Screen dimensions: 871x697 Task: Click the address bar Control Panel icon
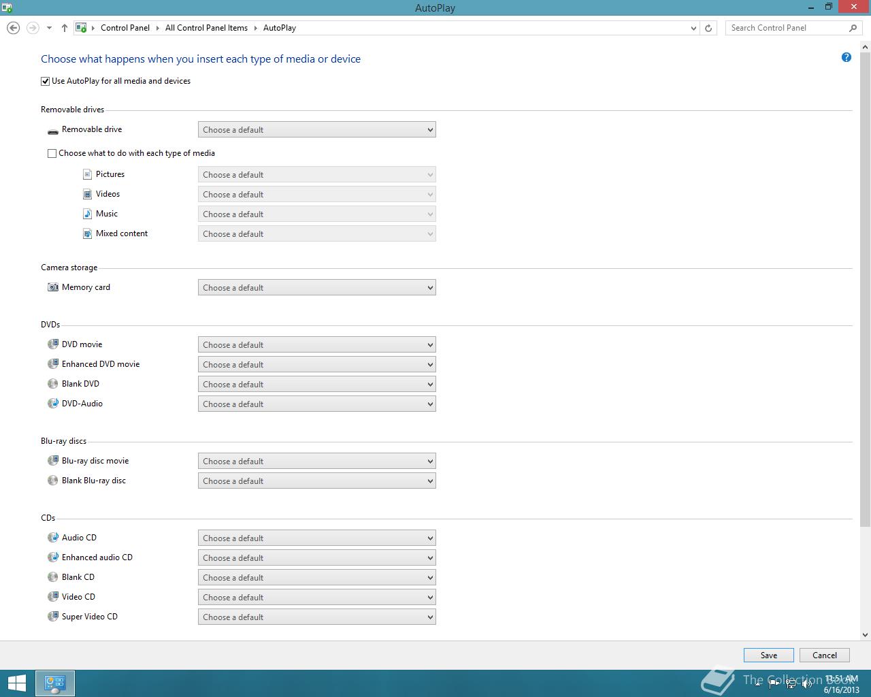pyautogui.click(x=81, y=28)
